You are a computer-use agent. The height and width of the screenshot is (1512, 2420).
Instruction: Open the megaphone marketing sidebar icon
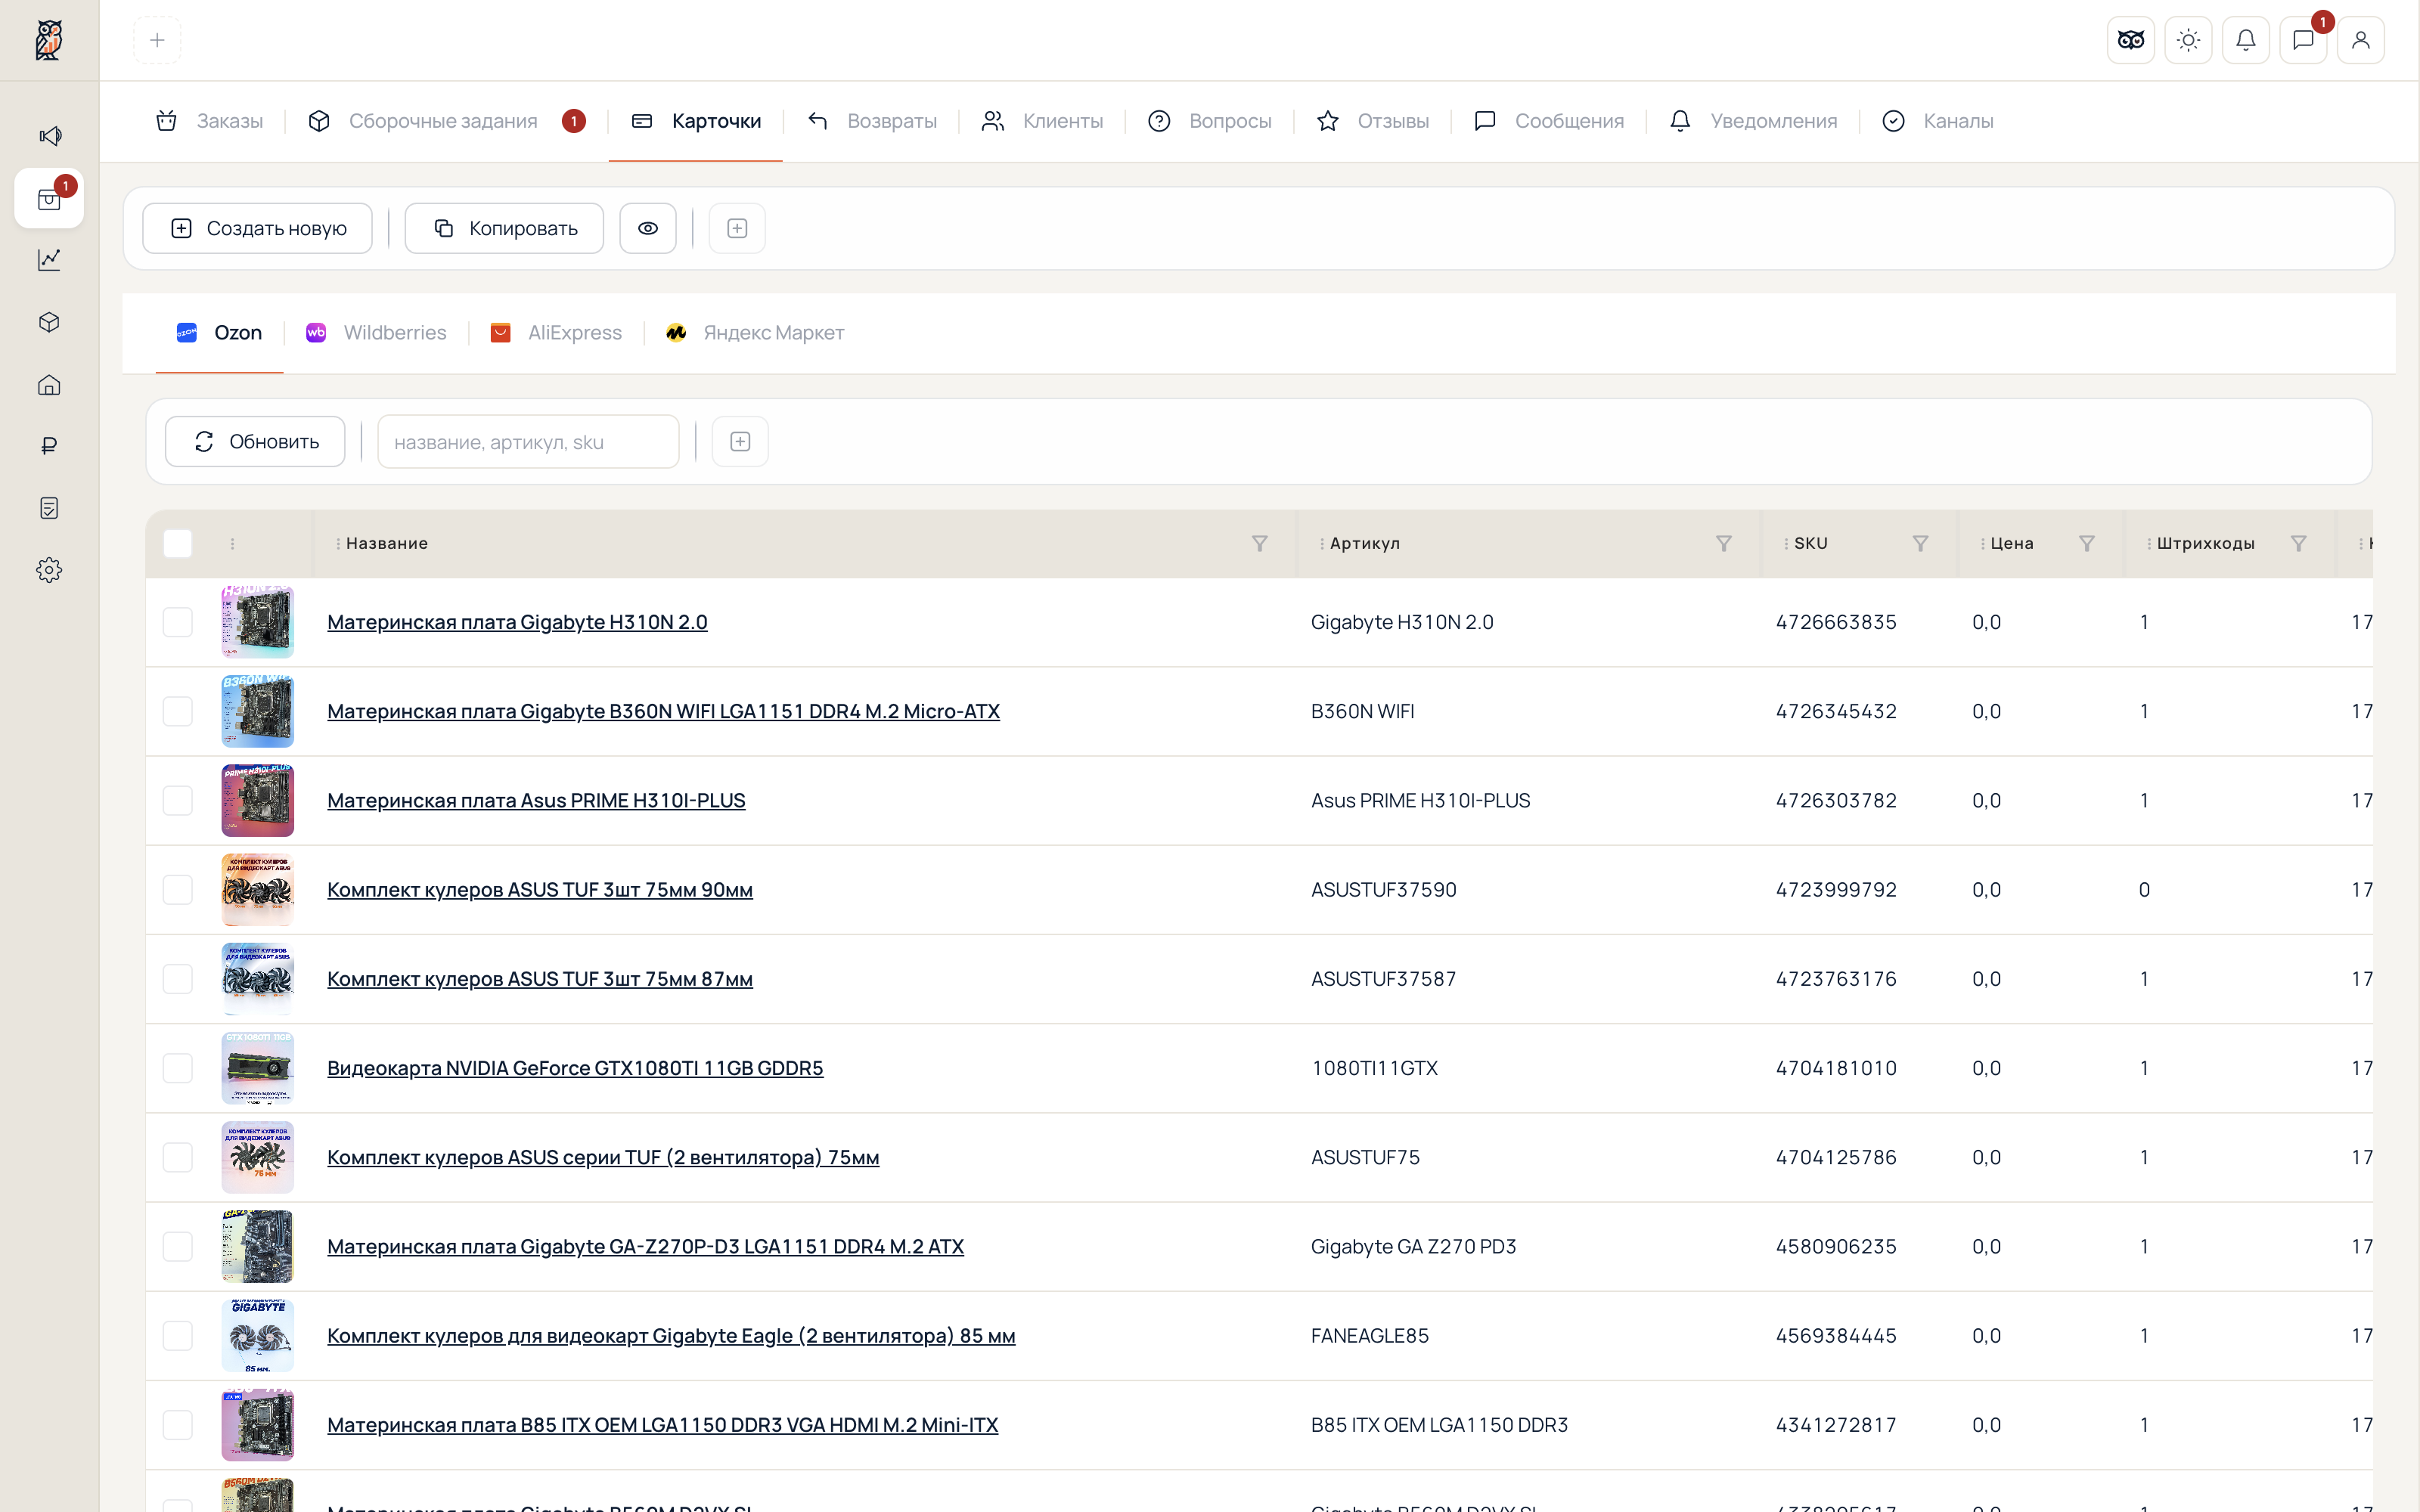(x=49, y=136)
